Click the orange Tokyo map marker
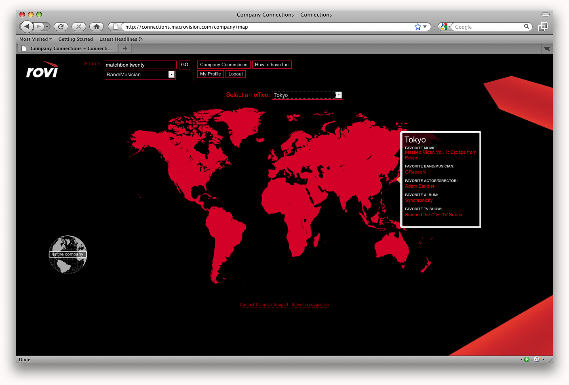The width and height of the screenshot is (569, 385). [398, 180]
